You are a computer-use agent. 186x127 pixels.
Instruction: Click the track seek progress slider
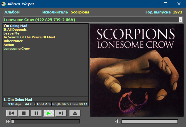click(45, 121)
